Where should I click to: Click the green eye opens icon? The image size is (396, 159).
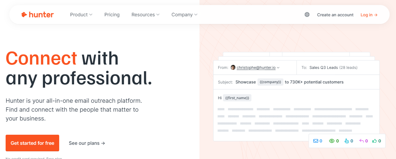(x=332, y=141)
